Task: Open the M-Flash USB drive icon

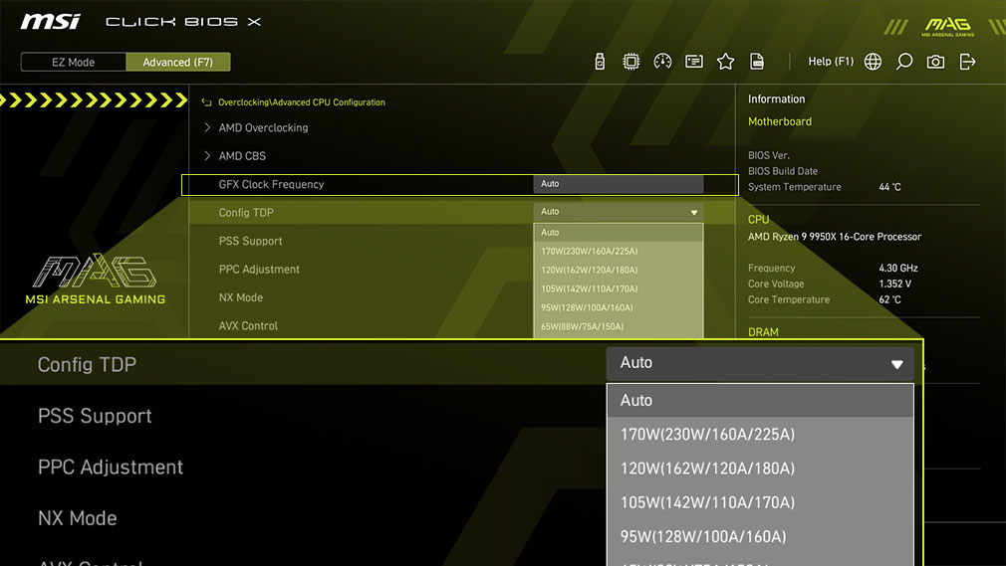Action: tap(600, 62)
